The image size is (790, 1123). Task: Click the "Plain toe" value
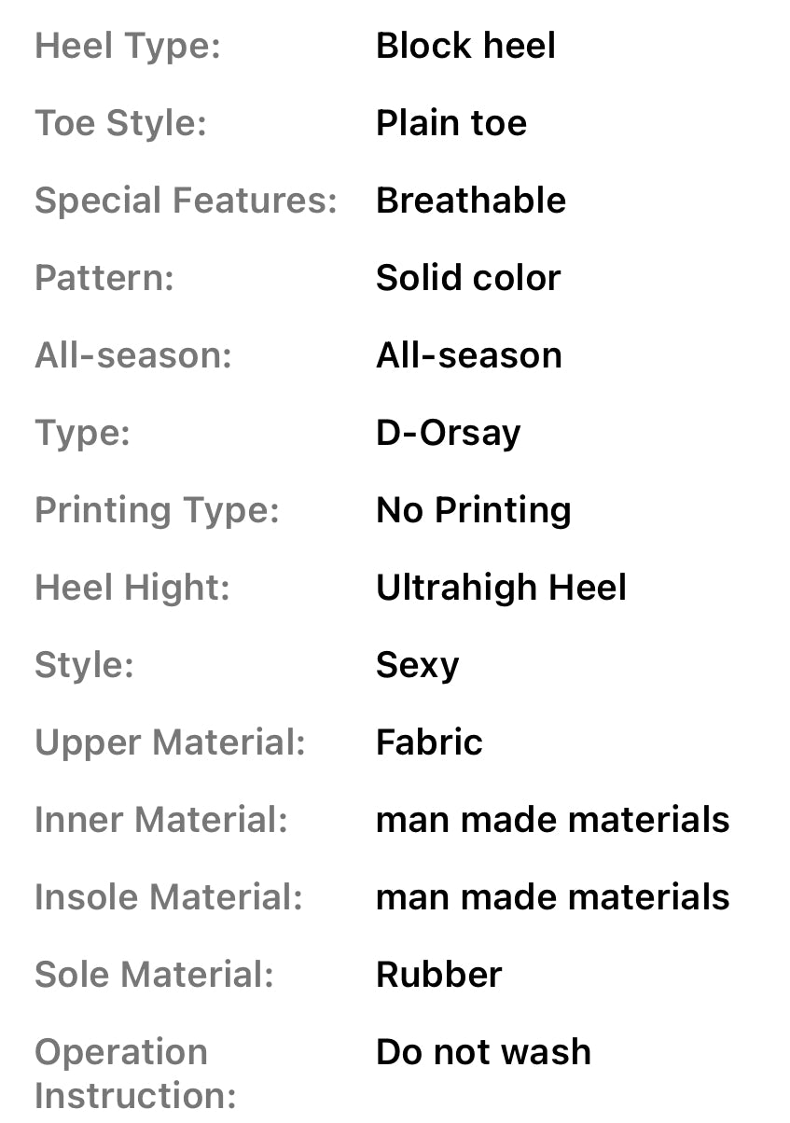(450, 123)
